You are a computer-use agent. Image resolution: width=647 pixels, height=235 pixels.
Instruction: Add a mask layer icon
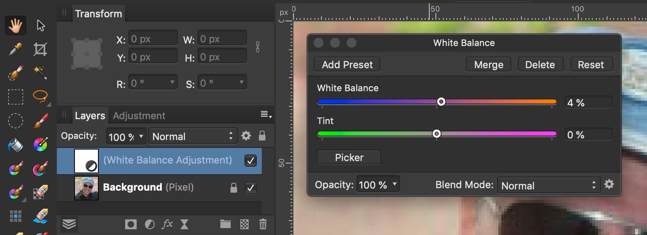pos(131,224)
